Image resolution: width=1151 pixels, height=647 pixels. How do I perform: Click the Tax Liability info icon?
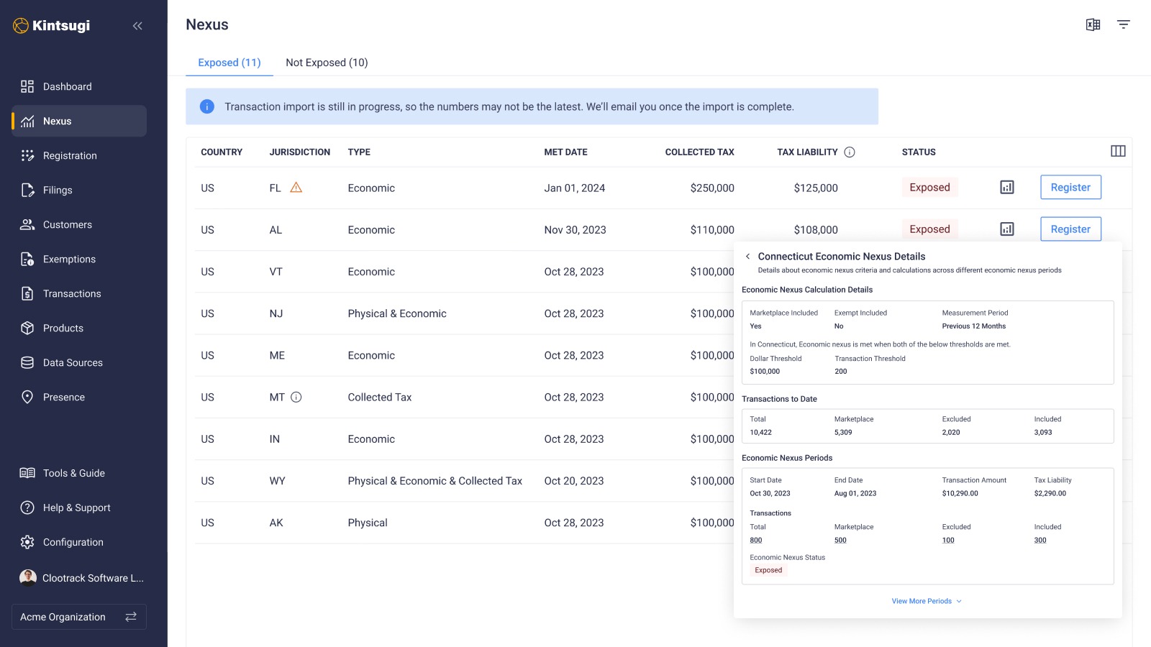[850, 152]
